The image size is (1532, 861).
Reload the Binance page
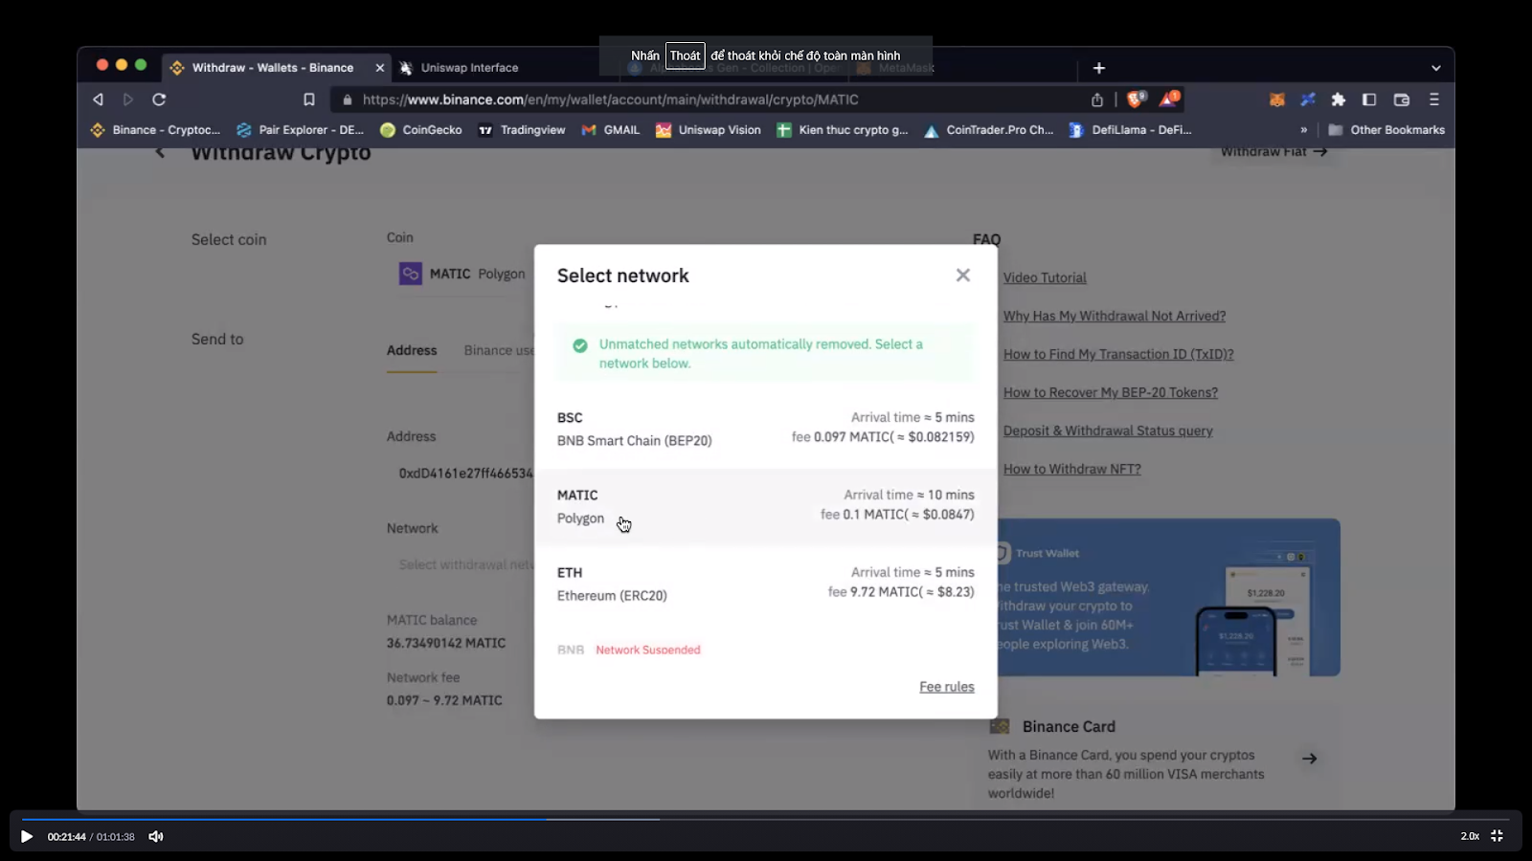click(159, 99)
